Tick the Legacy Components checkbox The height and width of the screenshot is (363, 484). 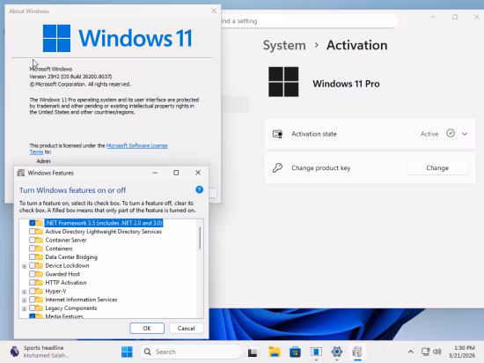coord(32,308)
